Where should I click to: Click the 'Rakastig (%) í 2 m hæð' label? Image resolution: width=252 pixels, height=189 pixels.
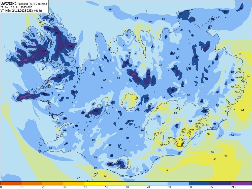coord(32,4)
